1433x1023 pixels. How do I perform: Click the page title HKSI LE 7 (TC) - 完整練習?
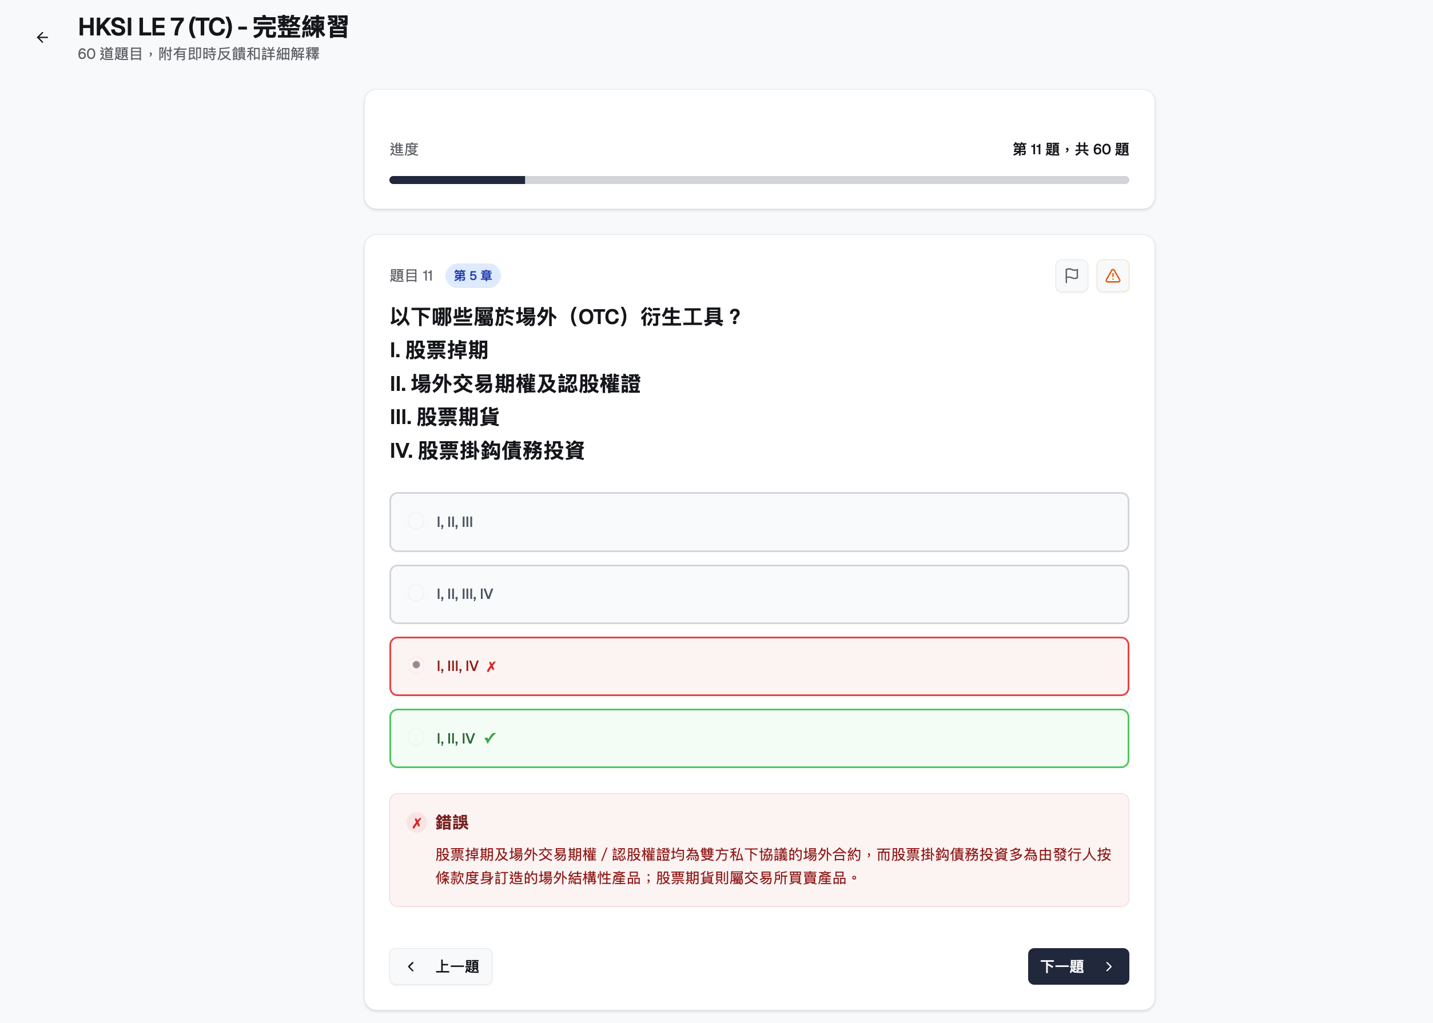point(213,27)
